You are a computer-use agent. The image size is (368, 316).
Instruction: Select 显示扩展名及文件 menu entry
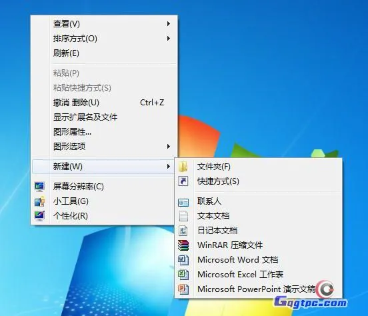(x=104, y=117)
